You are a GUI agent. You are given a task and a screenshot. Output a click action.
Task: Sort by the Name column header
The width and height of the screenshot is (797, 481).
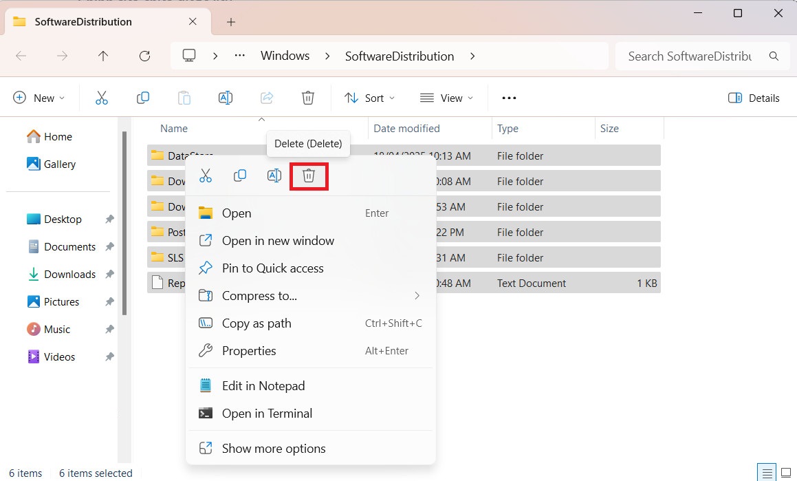(x=174, y=129)
